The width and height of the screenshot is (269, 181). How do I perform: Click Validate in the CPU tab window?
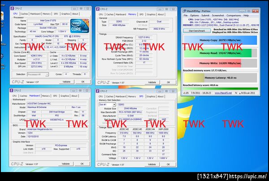click(x=66, y=82)
